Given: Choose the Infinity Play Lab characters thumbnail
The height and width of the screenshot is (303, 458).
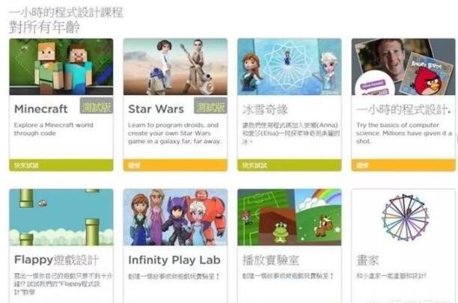Looking at the screenshot, I should pyautogui.click(x=175, y=217).
